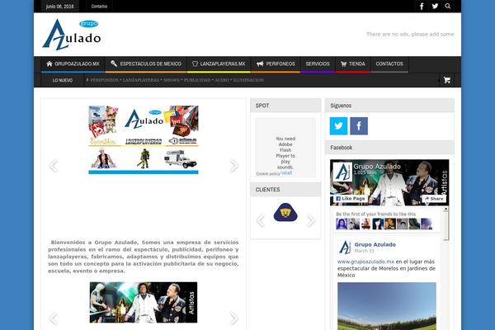Open LANZAPLAYERAS.MX menu item
The image size is (495, 330).
(x=219, y=64)
